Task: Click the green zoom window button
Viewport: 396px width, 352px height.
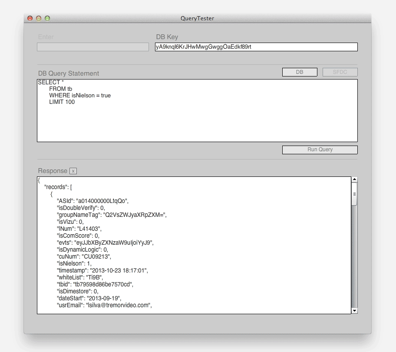Action: tap(48, 18)
